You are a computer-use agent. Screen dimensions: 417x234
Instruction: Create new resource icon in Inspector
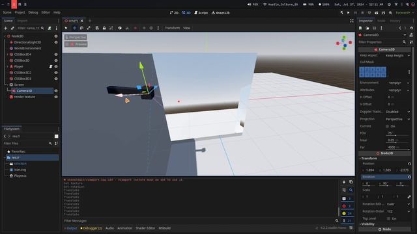[x=360, y=28]
